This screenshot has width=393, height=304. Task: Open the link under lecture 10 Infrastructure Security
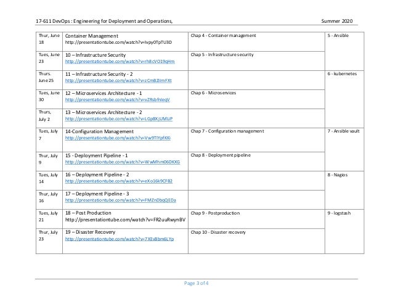click(120, 62)
